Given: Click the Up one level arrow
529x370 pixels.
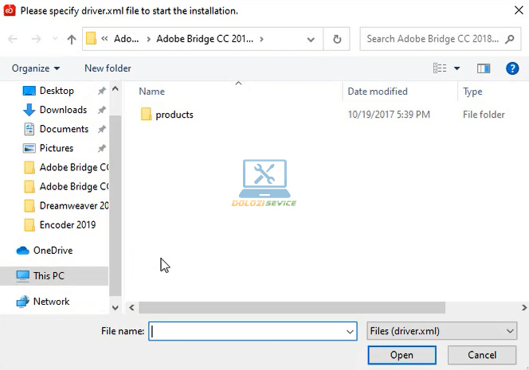Looking at the screenshot, I should point(72,39).
